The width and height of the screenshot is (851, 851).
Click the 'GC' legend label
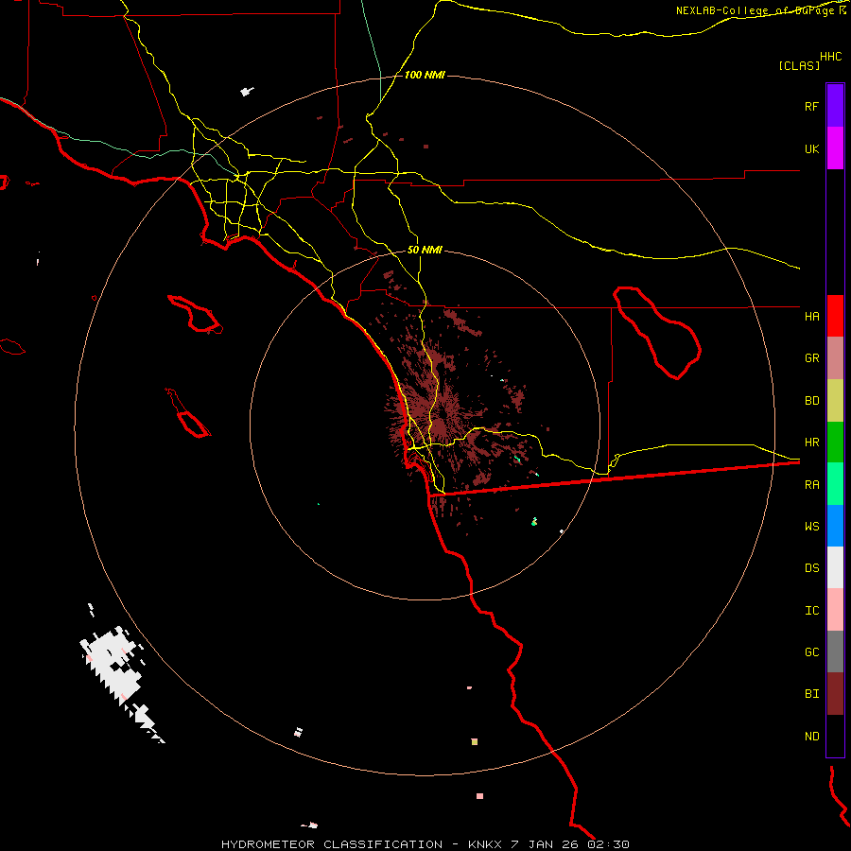[811, 652]
